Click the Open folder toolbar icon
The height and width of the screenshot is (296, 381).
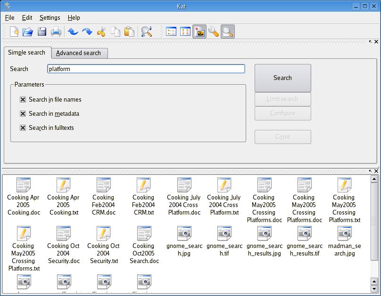[28, 32]
